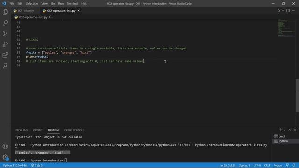Screen dimensions: 299x168
Task: Click the editor minimap preview
Action: pyautogui.click(x=286, y=28)
